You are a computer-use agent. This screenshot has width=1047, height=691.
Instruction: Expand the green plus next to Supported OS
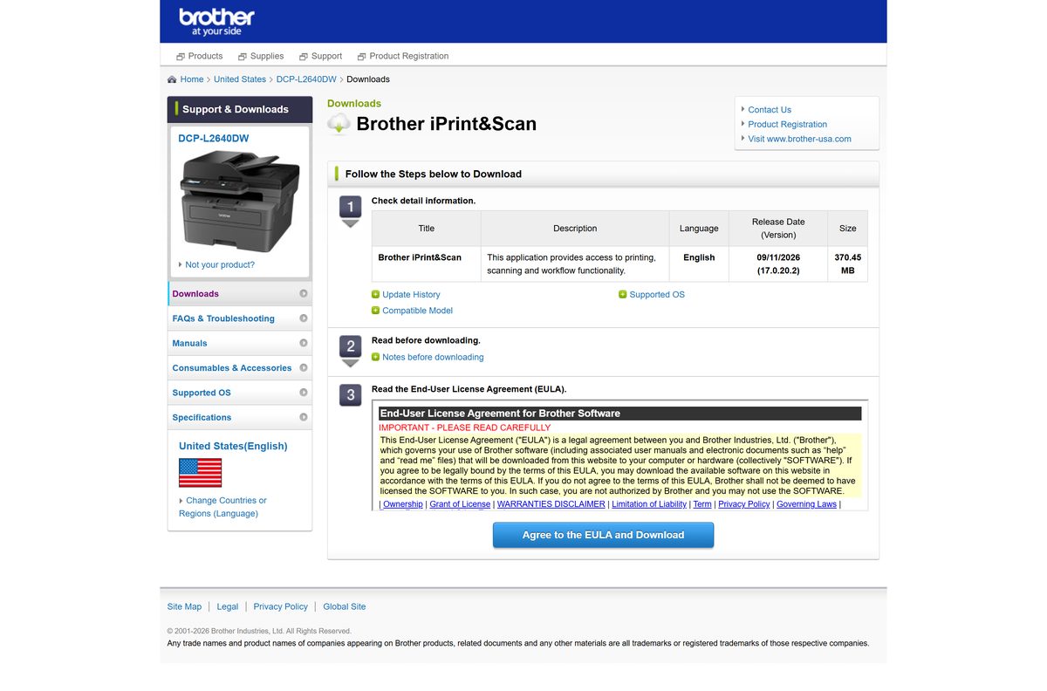pos(623,295)
